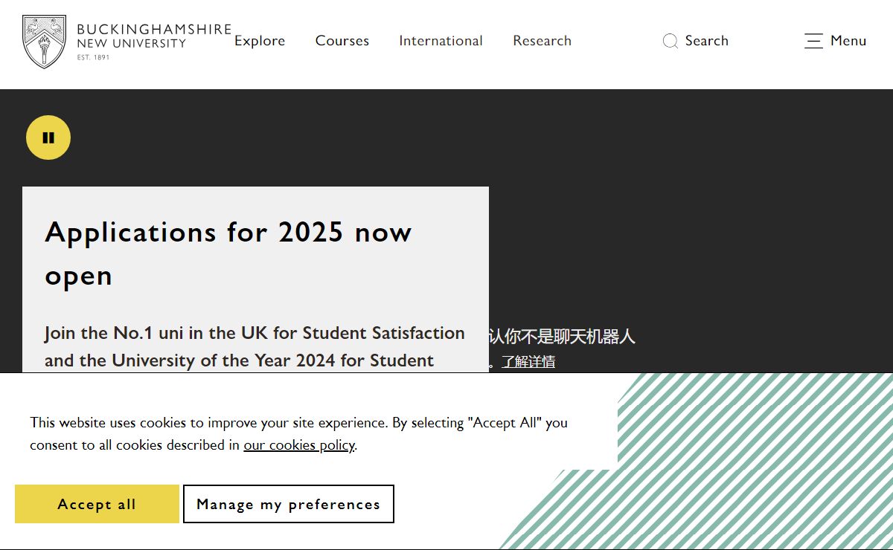This screenshot has width=893, height=550.
Task: Open Manage my preferences for cookies
Action: 289,504
